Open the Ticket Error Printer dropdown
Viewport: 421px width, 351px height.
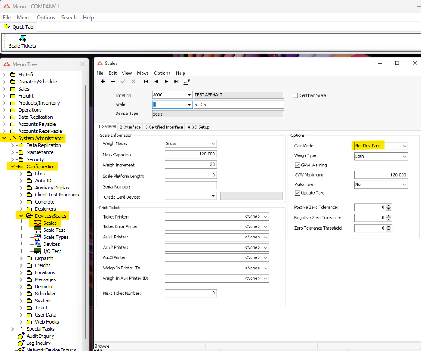266,227
